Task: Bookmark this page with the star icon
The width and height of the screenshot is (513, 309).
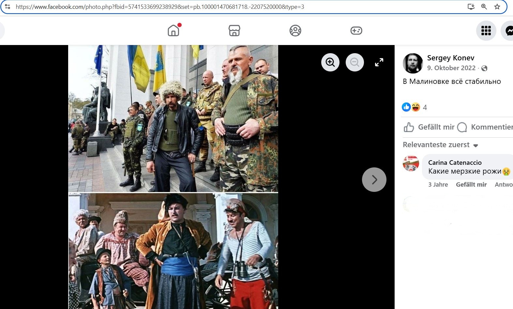Action: point(497,7)
